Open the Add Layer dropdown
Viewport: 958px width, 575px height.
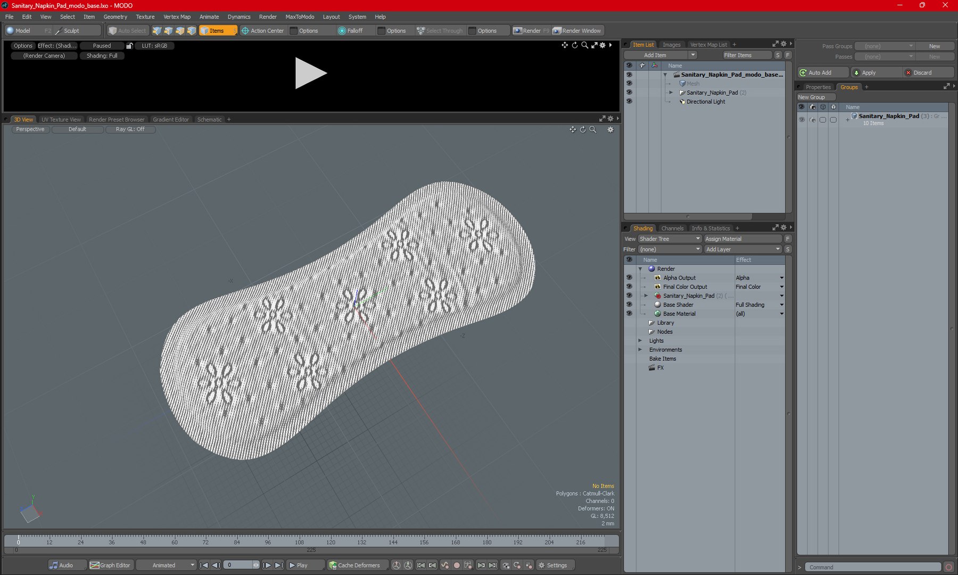(742, 250)
